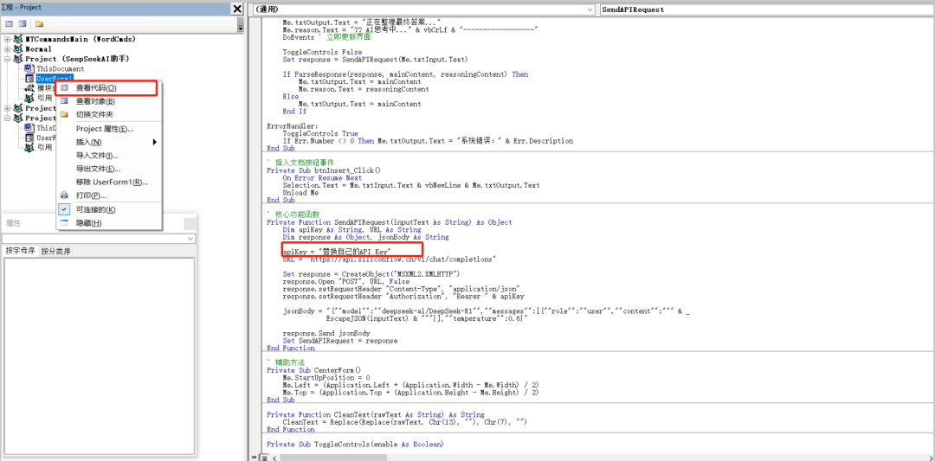Click the 模块 module icon in tree
Viewport: 935px width, 461px height.
click(29, 88)
